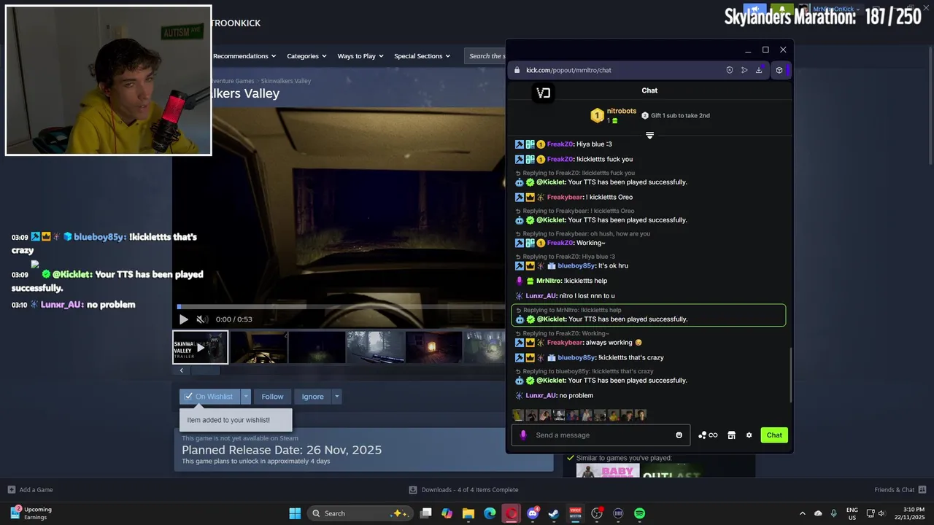This screenshot has width=934, height=525.
Task: Open Recommendations menu in Steam store
Action: 244,56
